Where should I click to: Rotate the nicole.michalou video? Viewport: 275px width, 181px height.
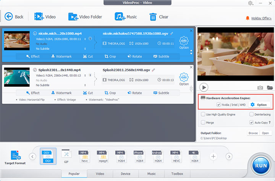(135, 57)
